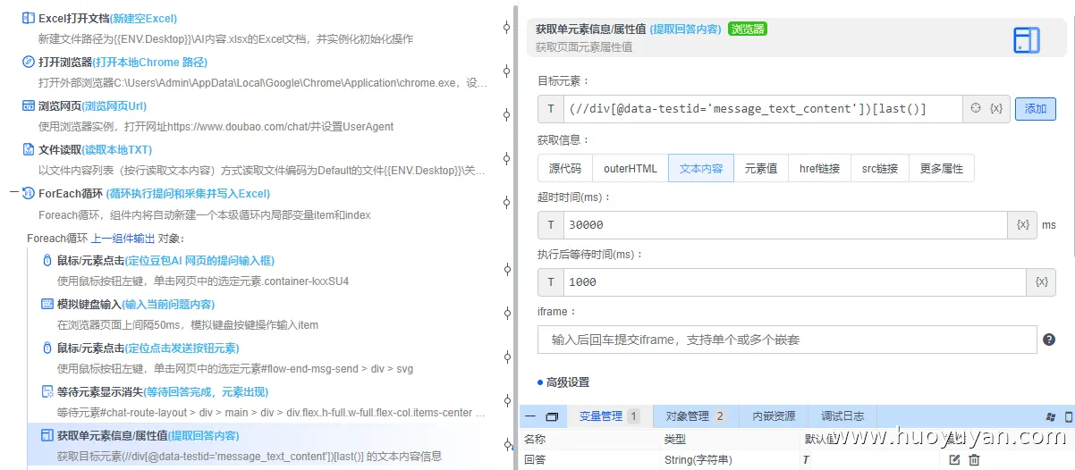Click the 浏览器 green tag
Image resolution: width=1075 pixels, height=470 pixels.
pyautogui.click(x=748, y=29)
